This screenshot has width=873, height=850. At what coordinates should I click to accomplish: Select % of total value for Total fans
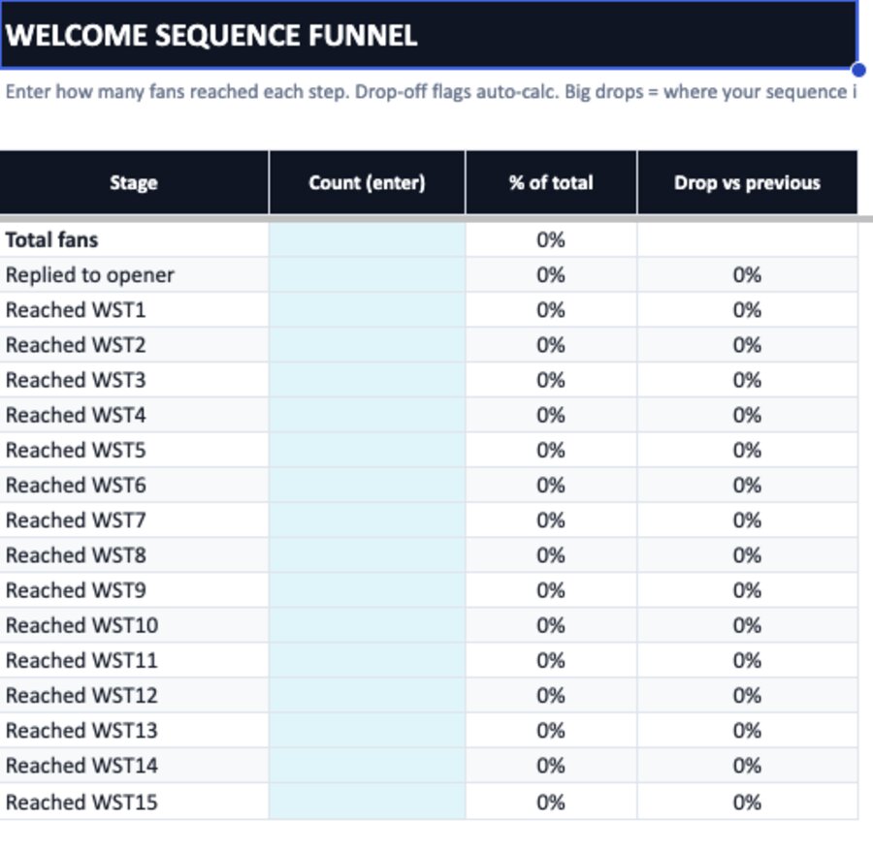(551, 239)
